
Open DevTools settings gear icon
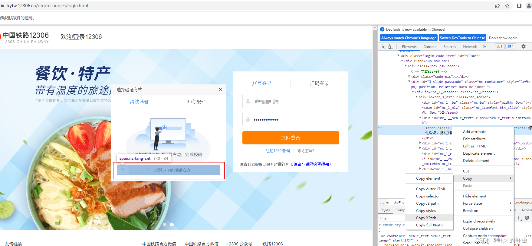pyautogui.click(x=524, y=46)
